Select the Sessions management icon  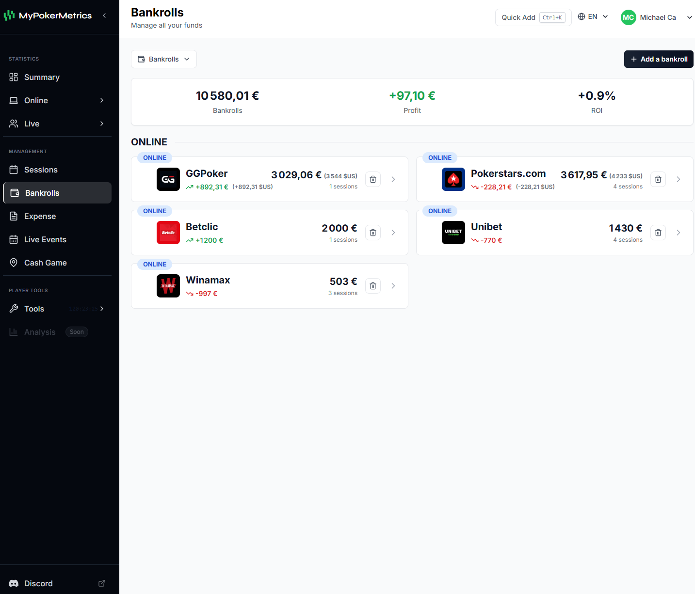14,170
